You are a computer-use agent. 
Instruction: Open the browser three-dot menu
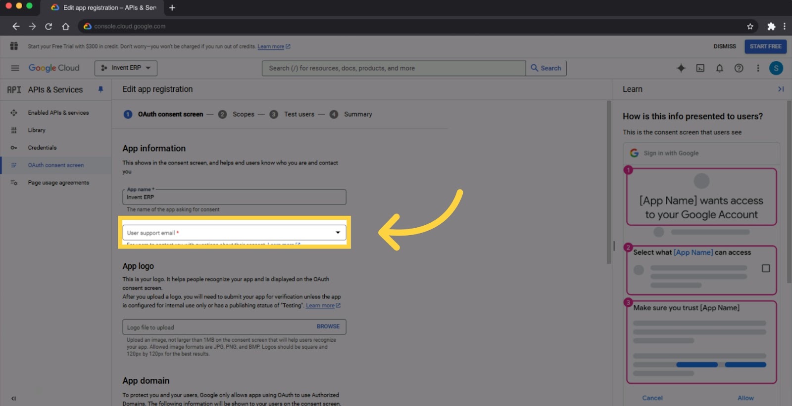785,26
